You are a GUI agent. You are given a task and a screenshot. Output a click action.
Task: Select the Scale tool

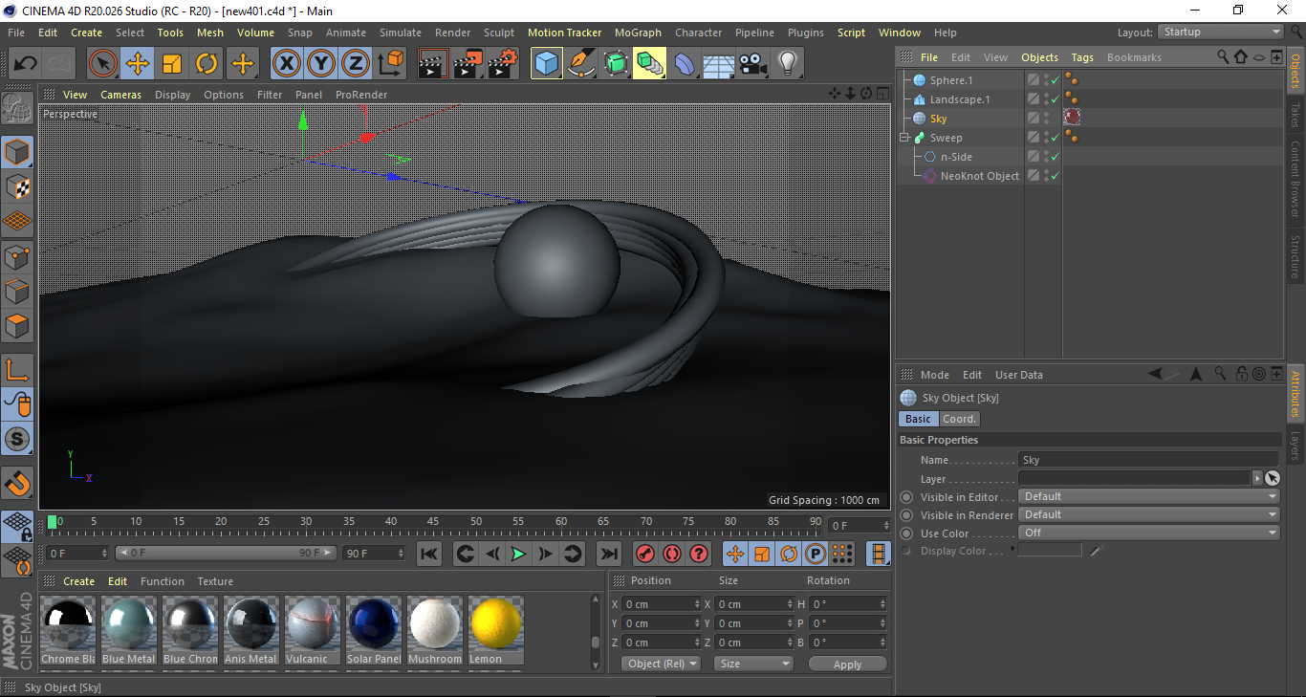[172, 64]
